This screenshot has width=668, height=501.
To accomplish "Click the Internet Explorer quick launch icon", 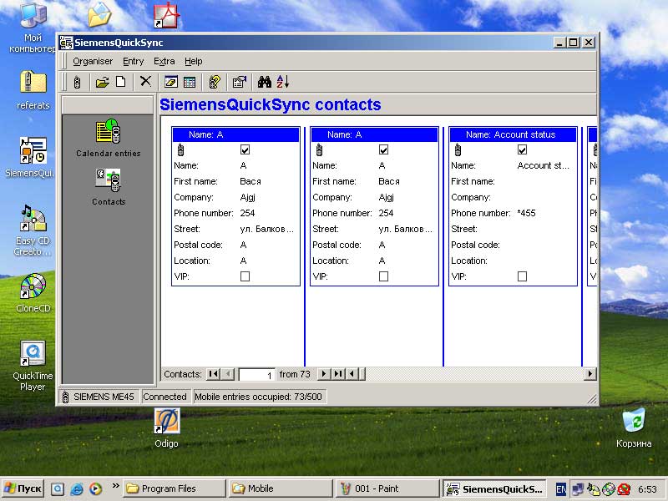I will (x=77, y=488).
